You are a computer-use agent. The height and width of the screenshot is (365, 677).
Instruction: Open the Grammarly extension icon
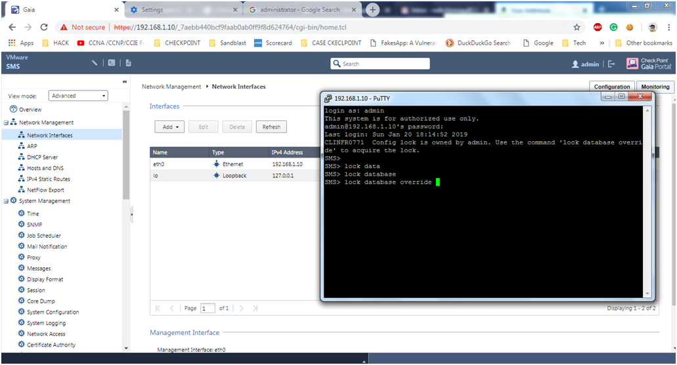613,27
